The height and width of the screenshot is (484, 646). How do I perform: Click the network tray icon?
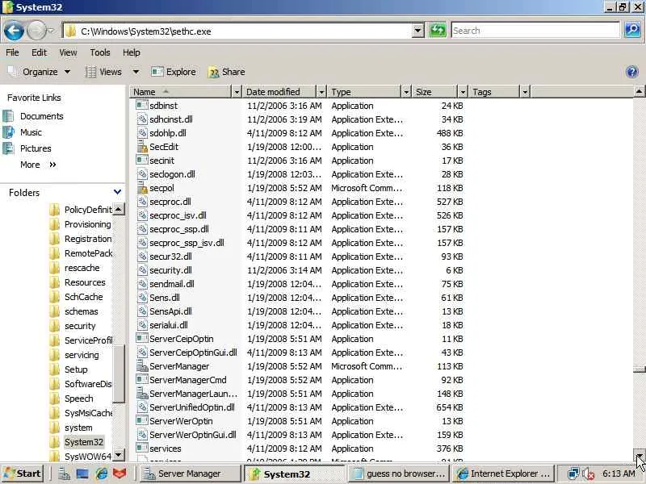pyautogui.click(x=573, y=474)
